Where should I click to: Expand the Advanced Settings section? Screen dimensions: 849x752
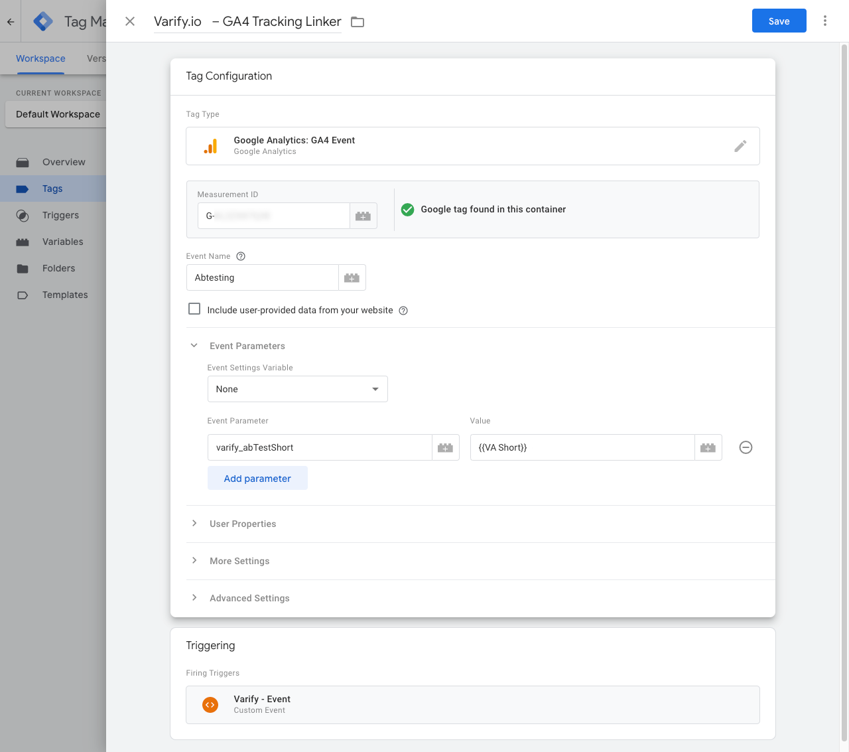click(x=194, y=597)
